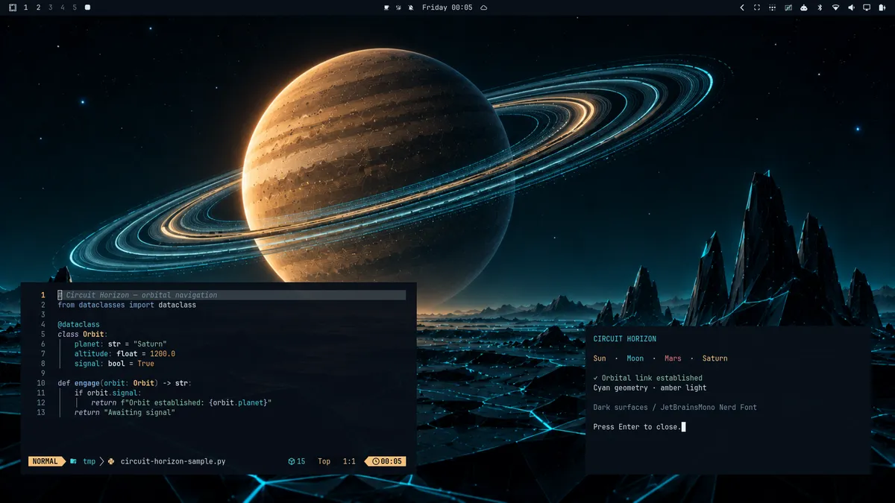
Task: Click the altitude: float = 1200.0 line
Action: (125, 354)
